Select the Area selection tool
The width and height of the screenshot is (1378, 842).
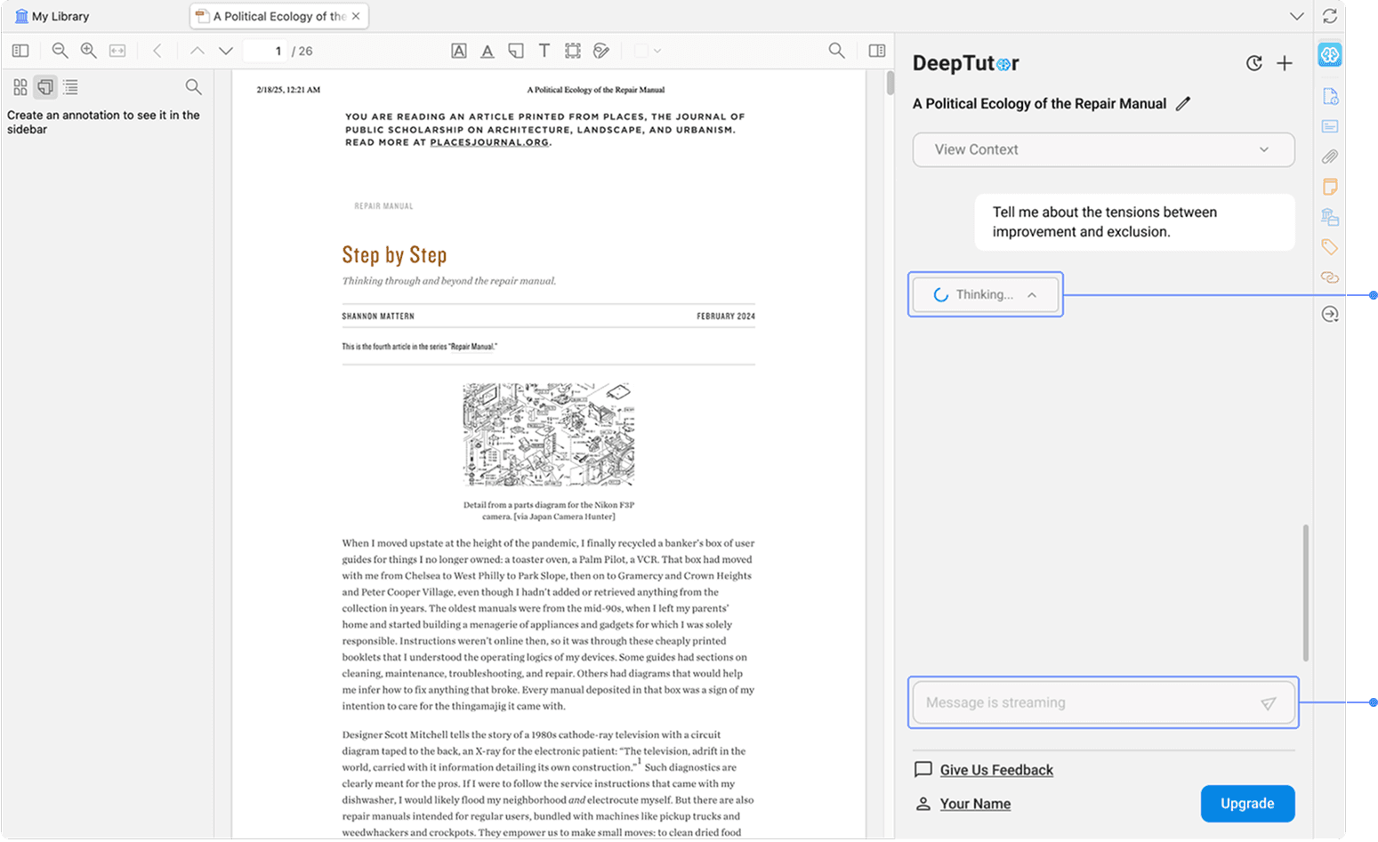573,51
